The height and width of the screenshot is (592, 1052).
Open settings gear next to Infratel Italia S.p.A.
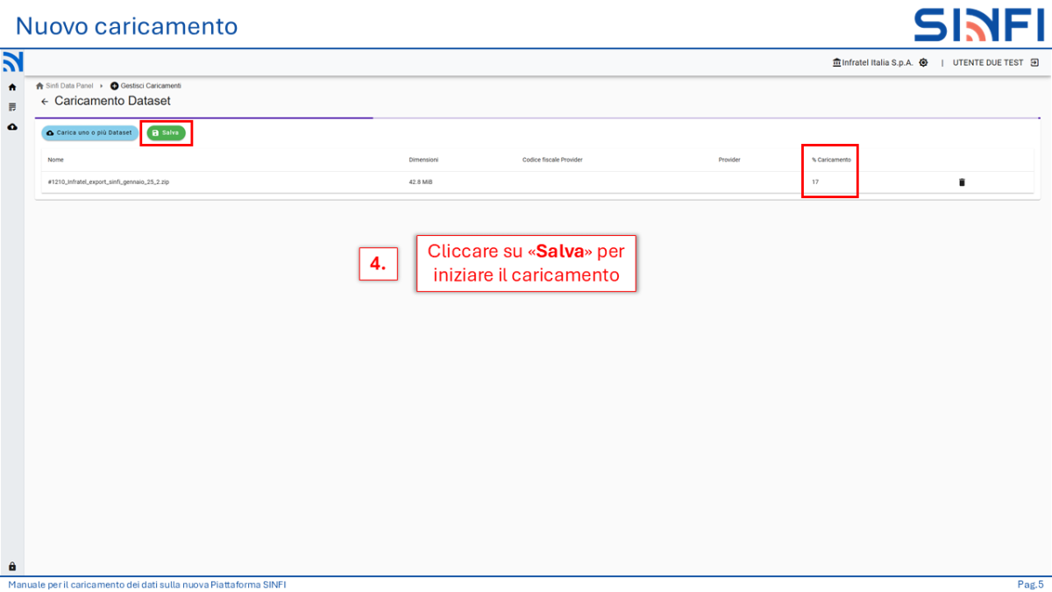(923, 63)
